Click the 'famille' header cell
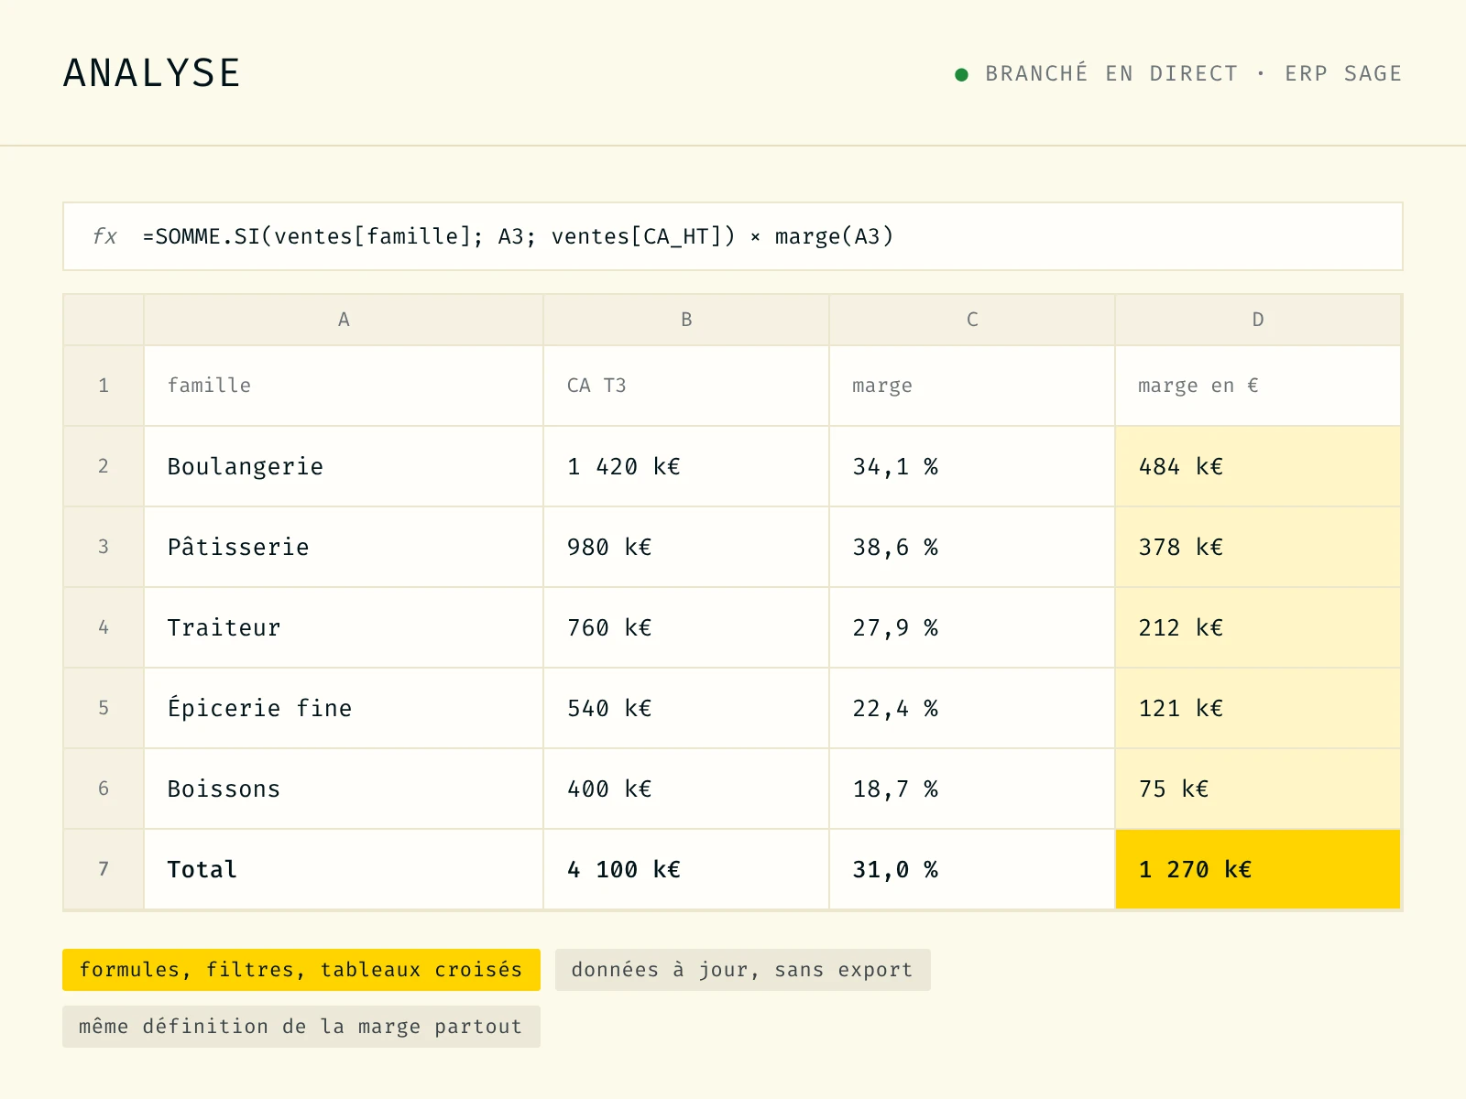Viewport: 1466px width, 1099px height. coord(344,386)
